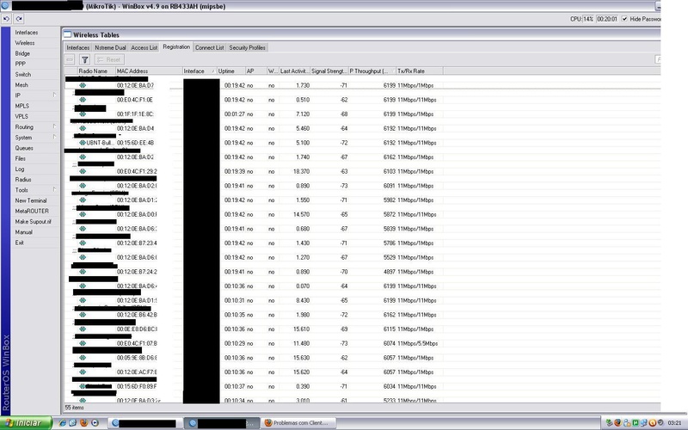The height and width of the screenshot is (430, 688).
Task: Click Exit in the sidebar
Action: (19, 243)
